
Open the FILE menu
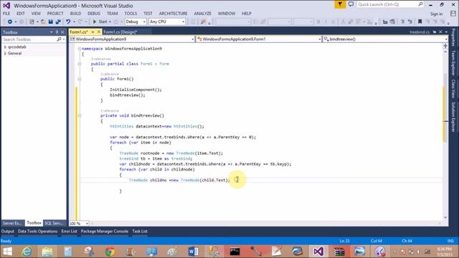pyautogui.click(x=6, y=14)
